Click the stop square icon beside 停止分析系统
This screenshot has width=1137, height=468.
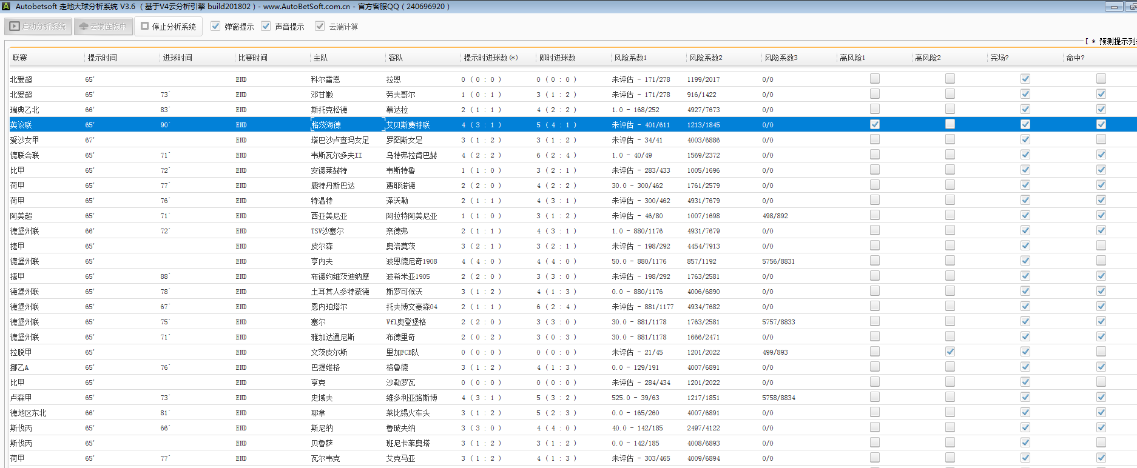point(144,27)
